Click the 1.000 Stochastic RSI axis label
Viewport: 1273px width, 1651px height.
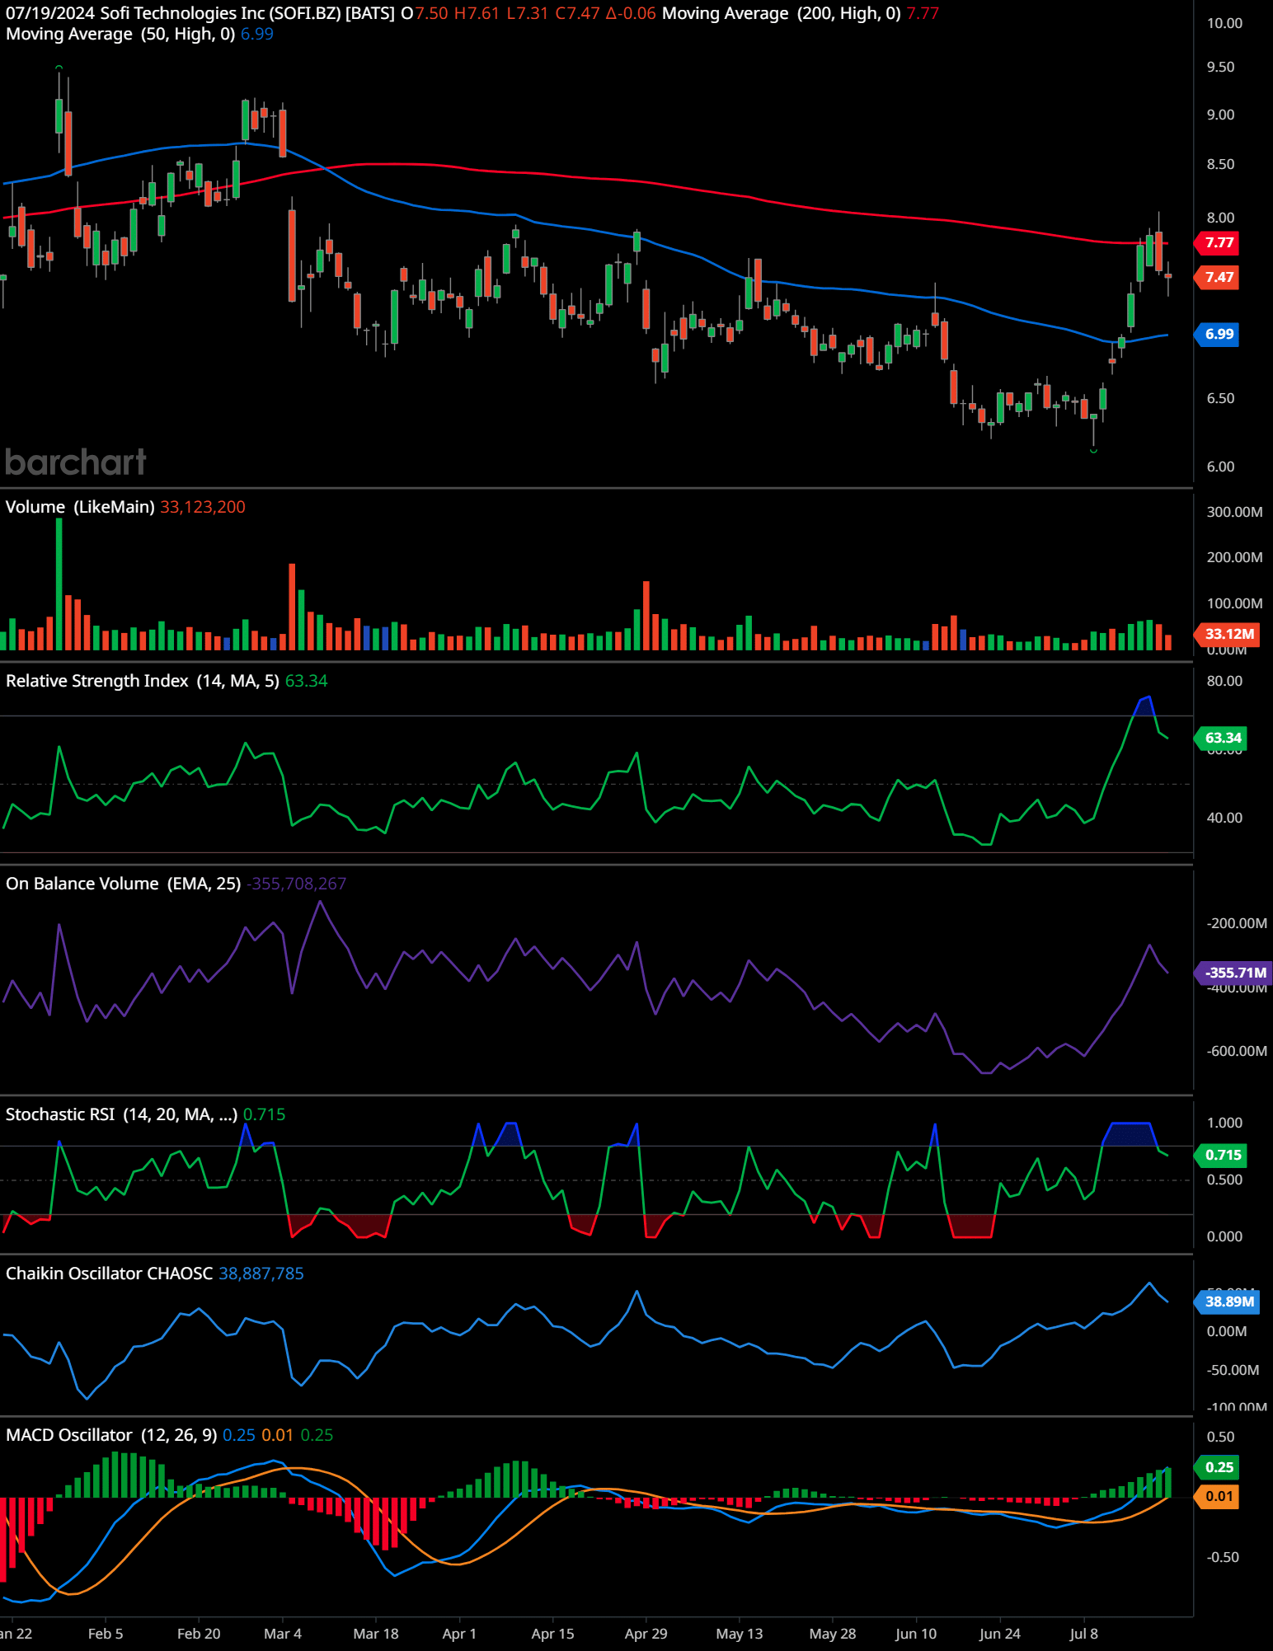[x=1224, y=1123]
